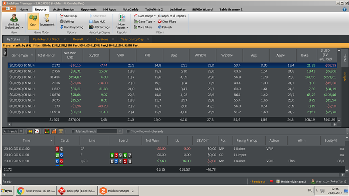
Task: Sort by Rake column header
Action: (305, 55)
